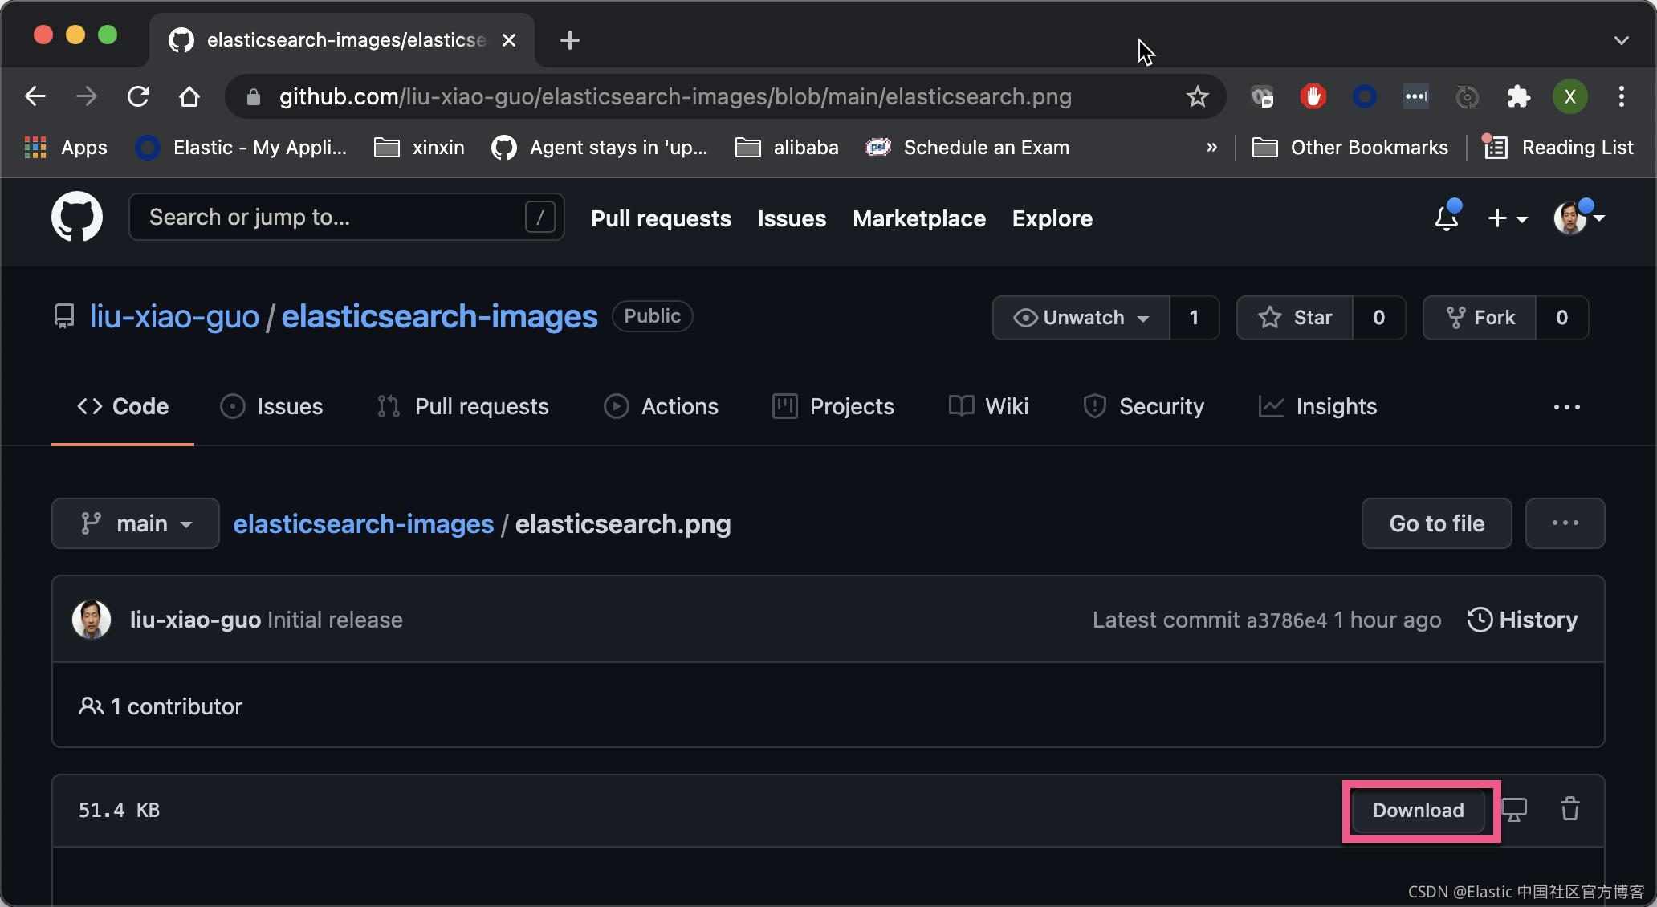Open the create new plus dropdown
The image size is (1657, 907).
1507,218
